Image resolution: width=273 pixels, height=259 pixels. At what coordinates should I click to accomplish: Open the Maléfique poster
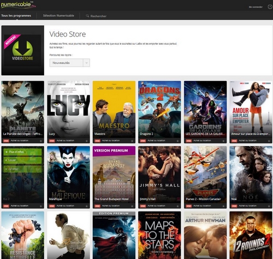click(68, 174)
